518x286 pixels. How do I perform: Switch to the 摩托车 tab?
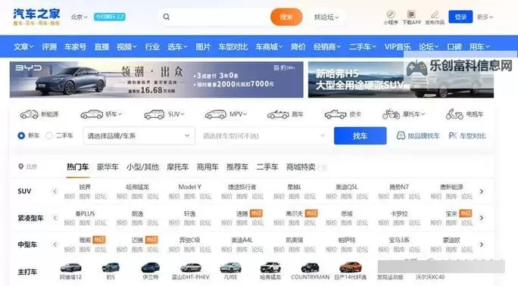(x=177, y=167)
